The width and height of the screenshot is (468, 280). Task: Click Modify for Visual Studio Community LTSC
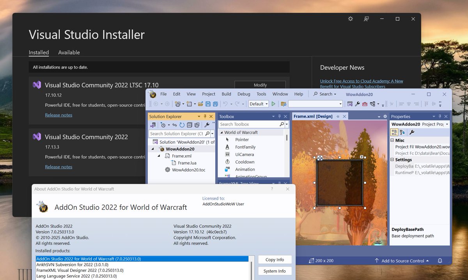click(260, 85)
